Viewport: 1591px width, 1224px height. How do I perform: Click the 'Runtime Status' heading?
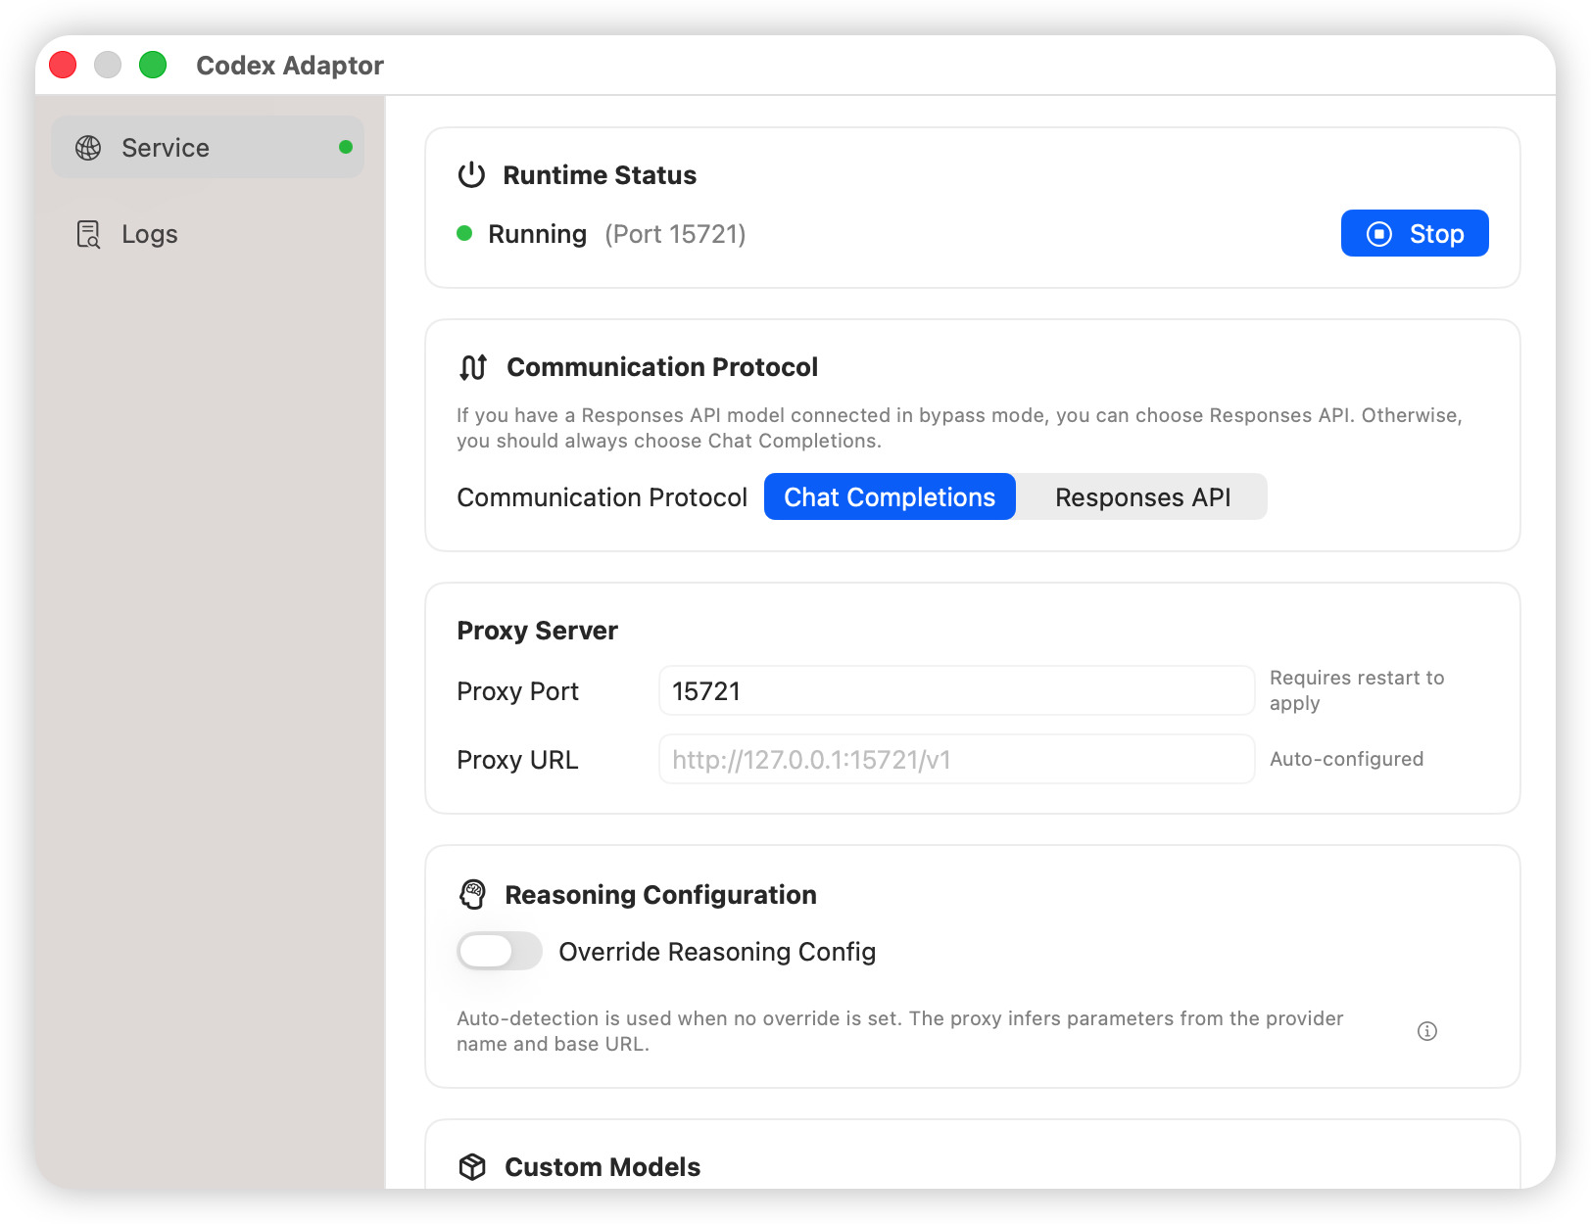pos(600,175)
